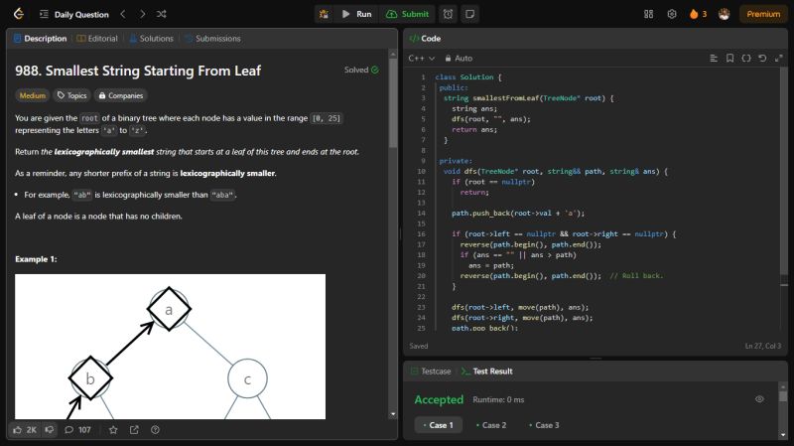794x446 pixels.
Task: Click the shuffle random question icon
Action: (x=162, y=14)
